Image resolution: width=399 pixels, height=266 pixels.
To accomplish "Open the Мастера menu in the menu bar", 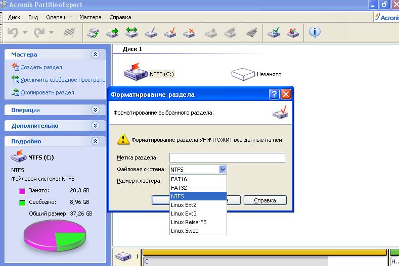I will point(91,17).
